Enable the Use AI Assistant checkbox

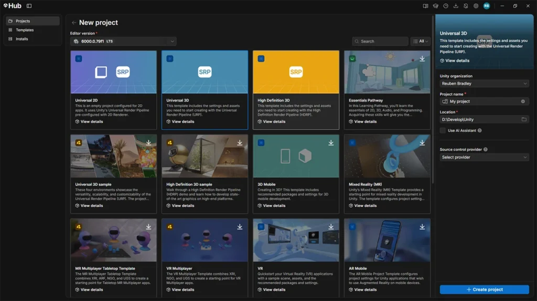tap(443, 130)
